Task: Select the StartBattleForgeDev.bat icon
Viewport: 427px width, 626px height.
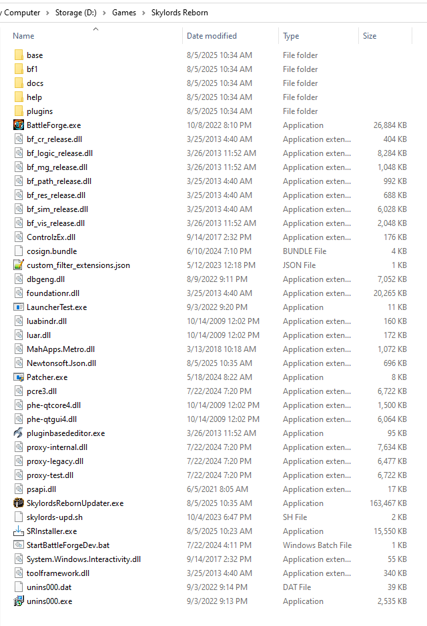Action: click(19, 545)
